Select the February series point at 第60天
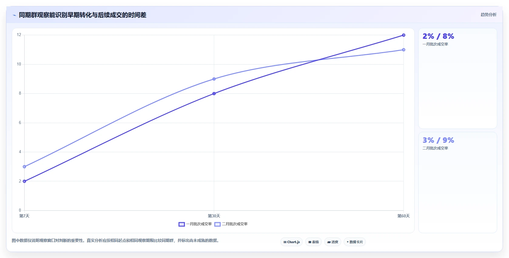The image size is (509, 258). pos(403,50)
